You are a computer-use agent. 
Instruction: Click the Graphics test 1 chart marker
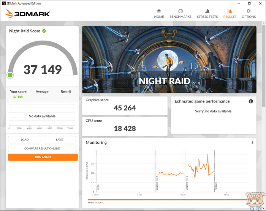click(157, 183)
